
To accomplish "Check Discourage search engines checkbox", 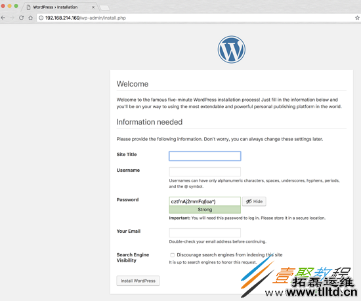I will point(172,255).
